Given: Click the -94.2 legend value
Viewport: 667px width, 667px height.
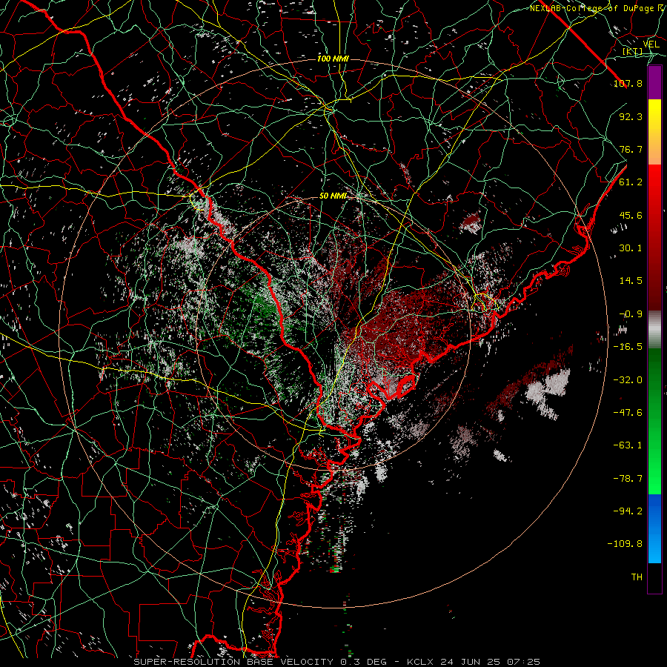Looking at the screenshot, I should pyautogui.click(x=628, y=511).
